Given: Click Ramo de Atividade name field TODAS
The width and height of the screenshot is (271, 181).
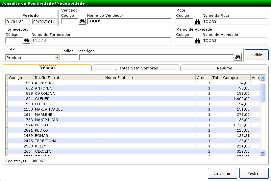Looking at the screenshot, I should [235, 40].
